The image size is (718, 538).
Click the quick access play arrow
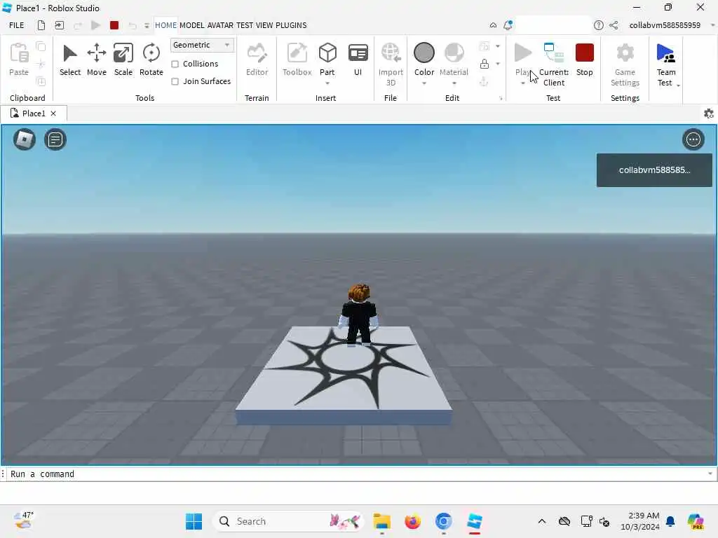[x=95, y=25]
